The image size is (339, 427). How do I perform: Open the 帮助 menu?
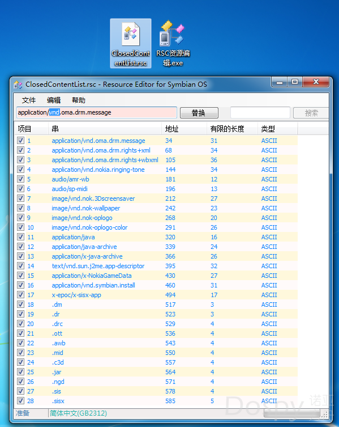[x=79, y=100]
